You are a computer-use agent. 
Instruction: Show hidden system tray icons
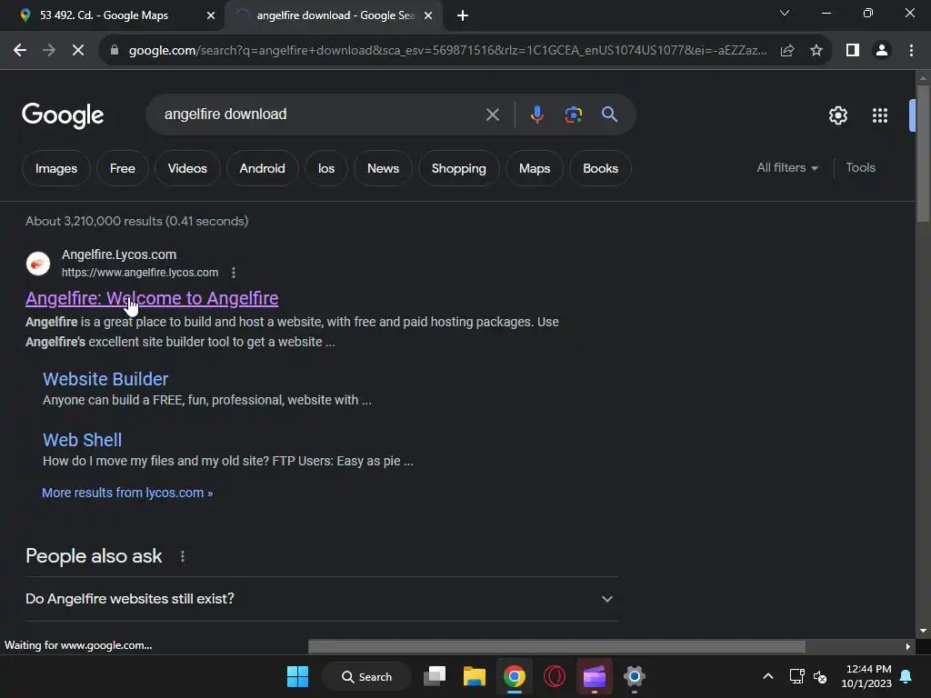[x=767, y=676]
